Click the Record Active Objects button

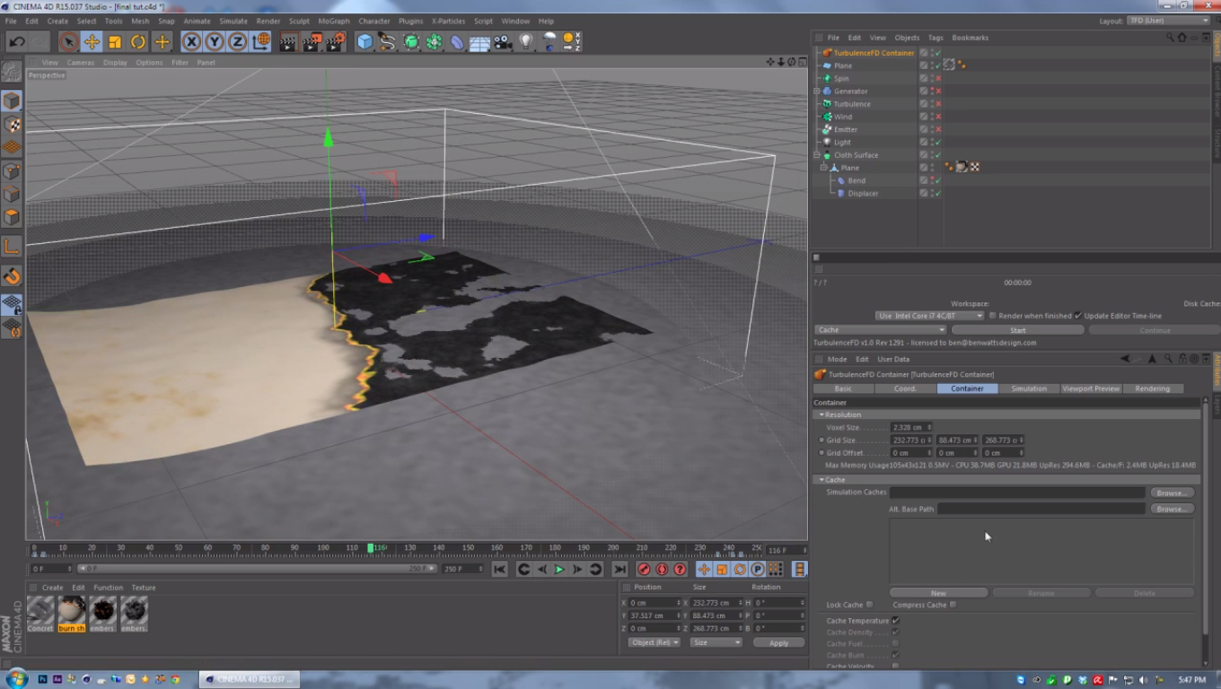click(644, 570)
